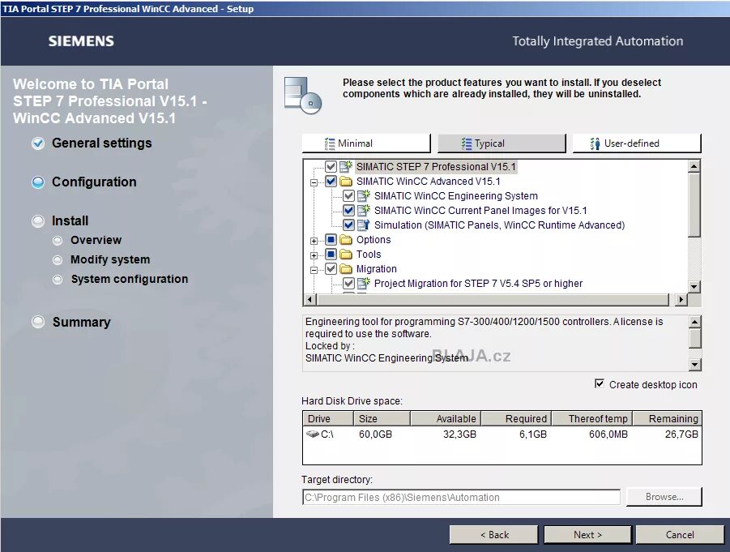The height and width of the screenshot is (552, 730).
Task: Toggle Simulation SIMATIC Panels checkbox
Action: pyautogui.click(x=348, y=225)
